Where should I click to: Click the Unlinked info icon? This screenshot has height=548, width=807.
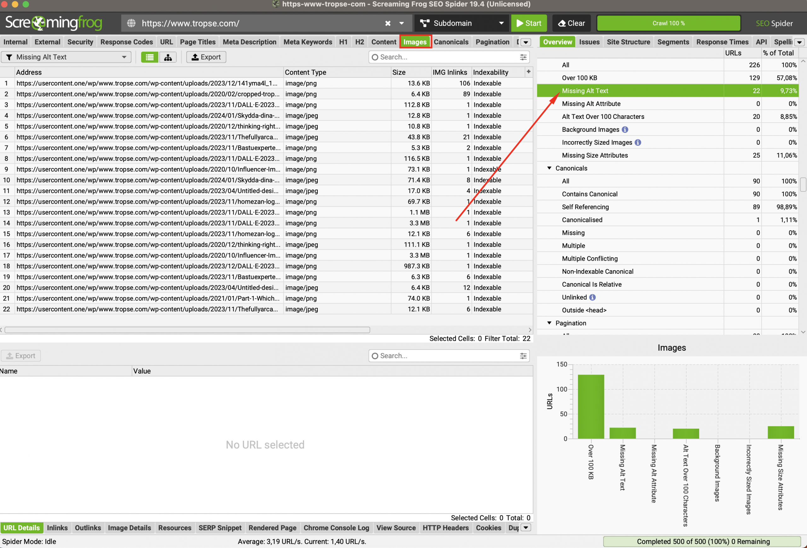point(592,297)
